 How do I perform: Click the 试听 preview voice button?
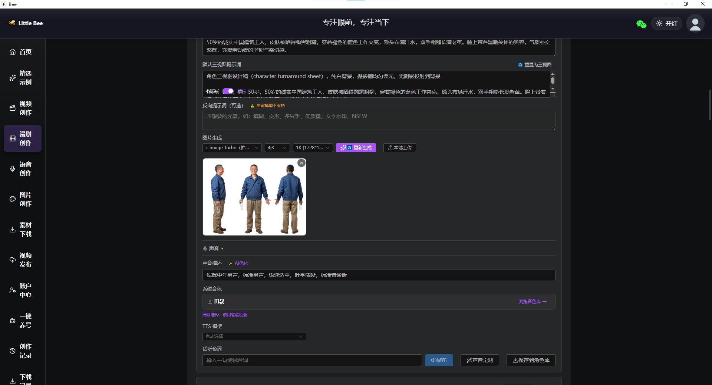point(439,360)
